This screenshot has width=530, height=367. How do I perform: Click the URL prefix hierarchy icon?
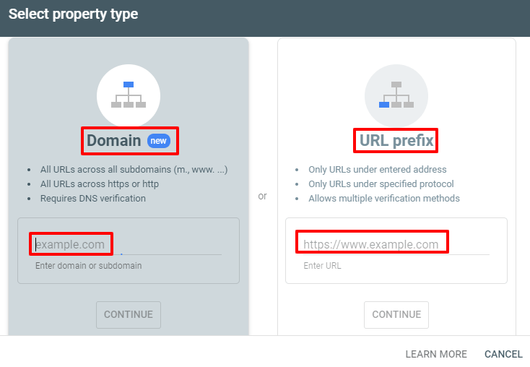click(396, 95)
